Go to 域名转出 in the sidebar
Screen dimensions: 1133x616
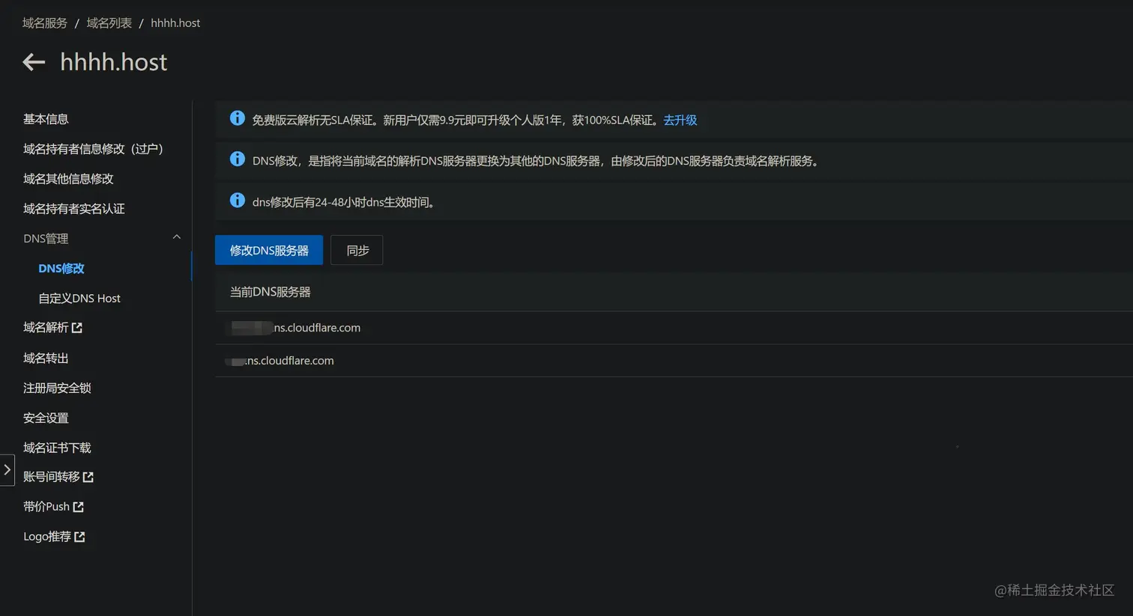tap(46, 358)
